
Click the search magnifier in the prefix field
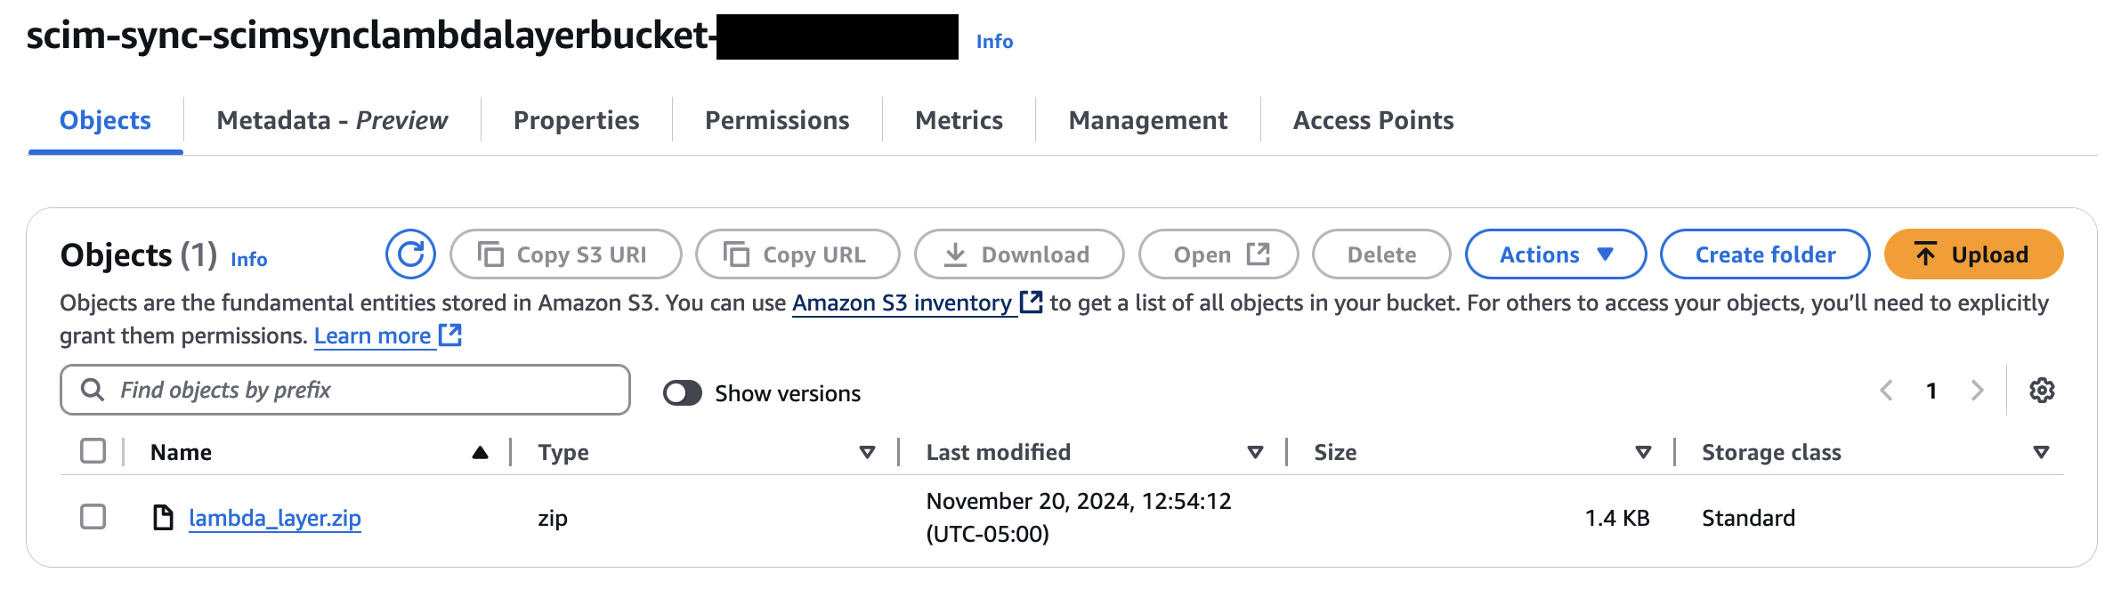[92, 390]
